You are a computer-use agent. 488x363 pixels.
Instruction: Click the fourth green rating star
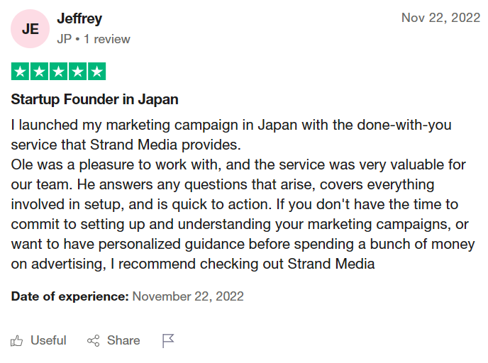pos(77,71)
